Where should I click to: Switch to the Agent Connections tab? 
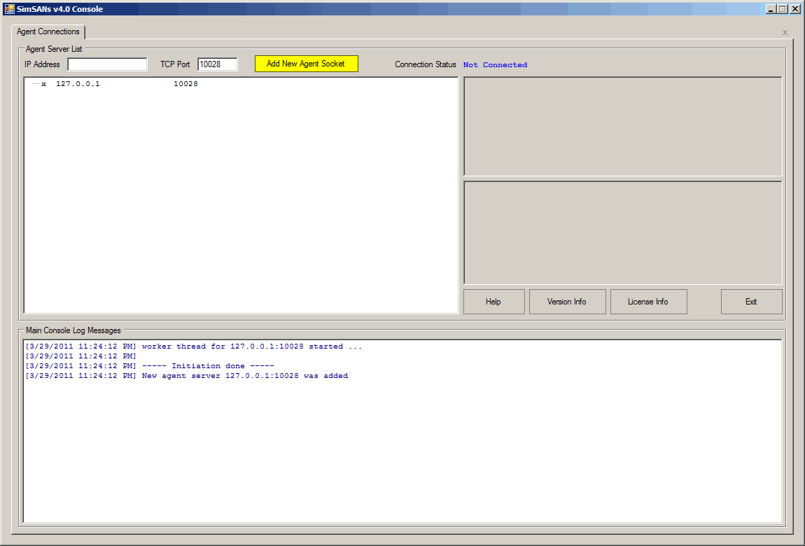48,32
